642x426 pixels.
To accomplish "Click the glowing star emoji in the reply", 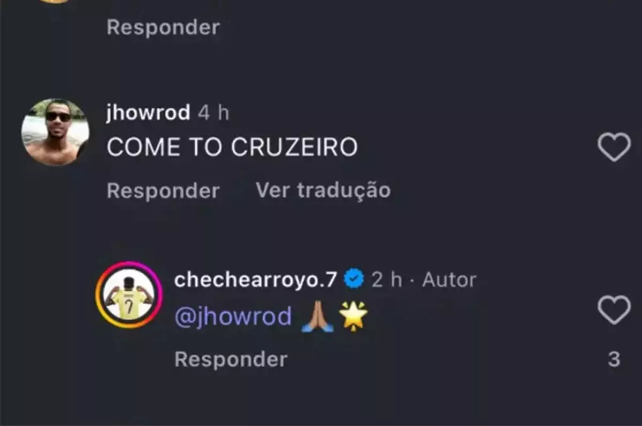I will pyautogui.click(x=354, y=316).
